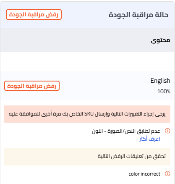Click the حالة مراقبة الجودة title
The image size is (175, 184).
click(x=138, y=15)
